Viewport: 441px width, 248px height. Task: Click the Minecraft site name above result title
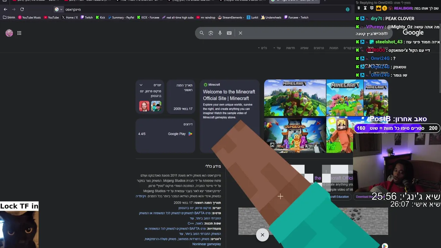[x=214, y=85]
